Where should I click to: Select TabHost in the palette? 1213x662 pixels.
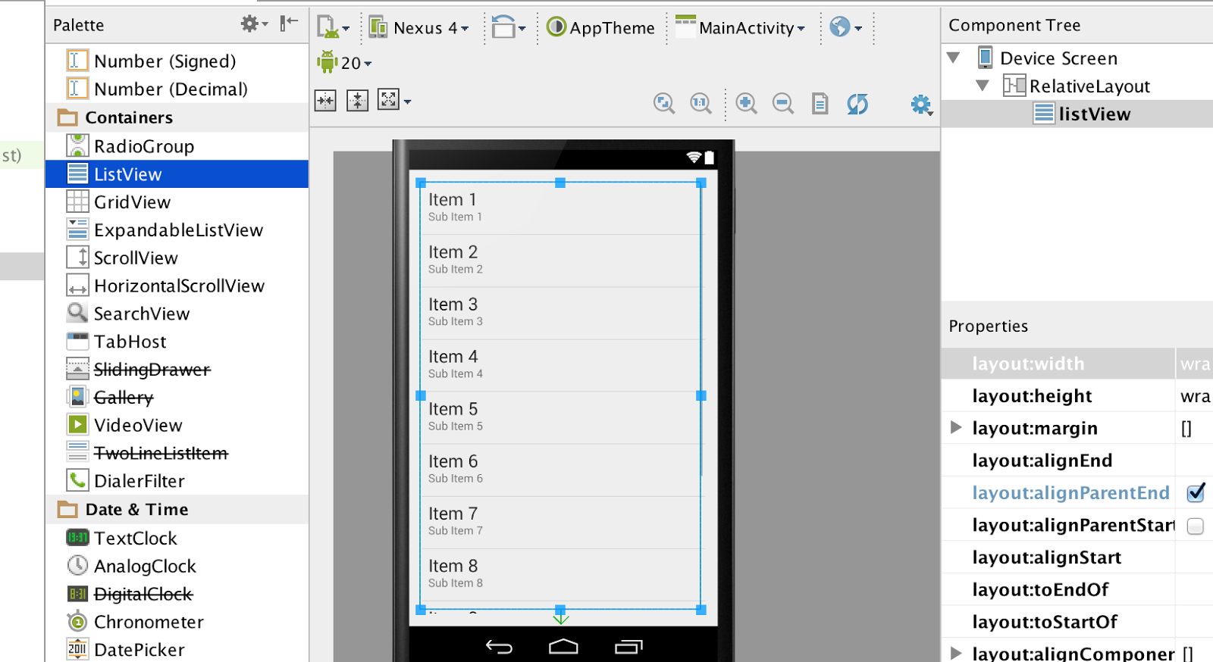[177, 342]
